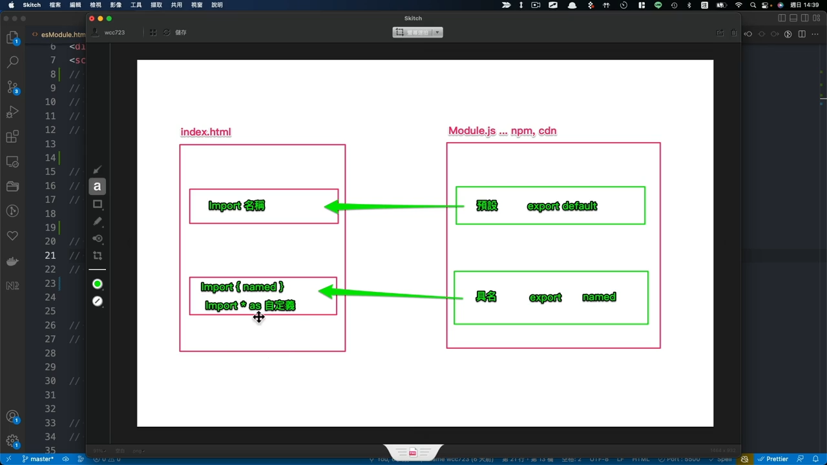The width and height of the screenshot is (827, 465).
Task: Go to previous change in VS Code
Action: coord(749,34)
